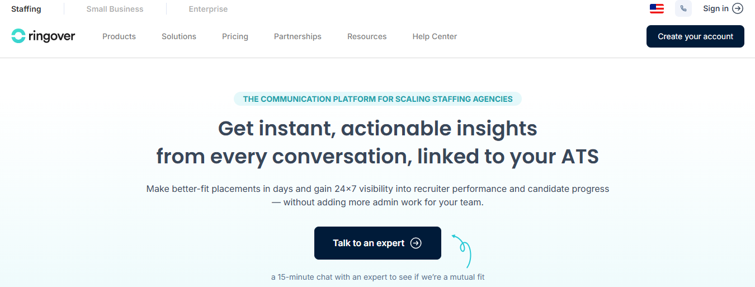The height and width of the screenshot is (287, 755).
Task: Click the Talk to an expert button
Action: point(377,243)
